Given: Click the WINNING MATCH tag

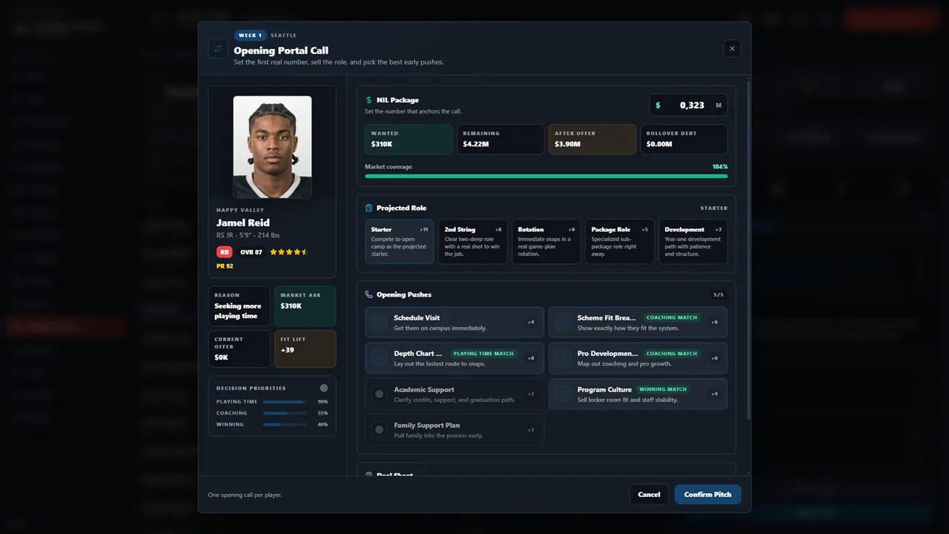Looking at the screenshot, I should [663, 389].
